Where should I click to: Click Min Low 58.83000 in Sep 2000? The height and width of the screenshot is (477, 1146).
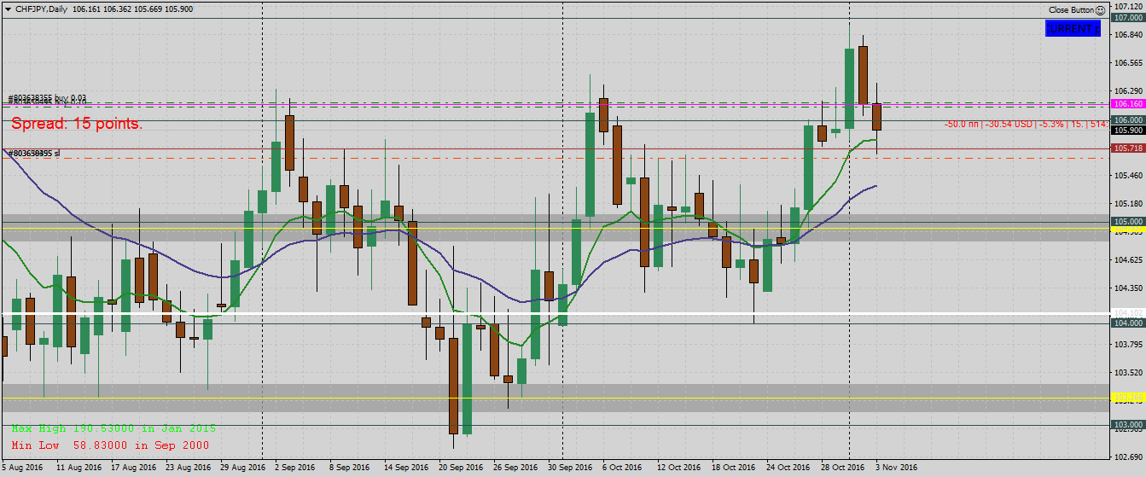pos(110,445)
